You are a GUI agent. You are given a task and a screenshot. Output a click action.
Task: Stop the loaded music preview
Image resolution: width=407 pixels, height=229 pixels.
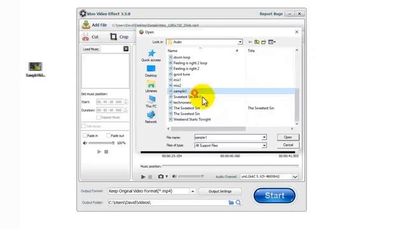(106, 151)
